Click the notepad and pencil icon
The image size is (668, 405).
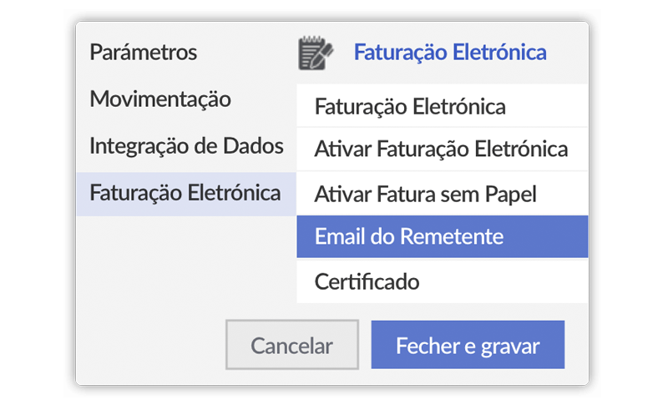pyautogui.click(x=316, y=53)
